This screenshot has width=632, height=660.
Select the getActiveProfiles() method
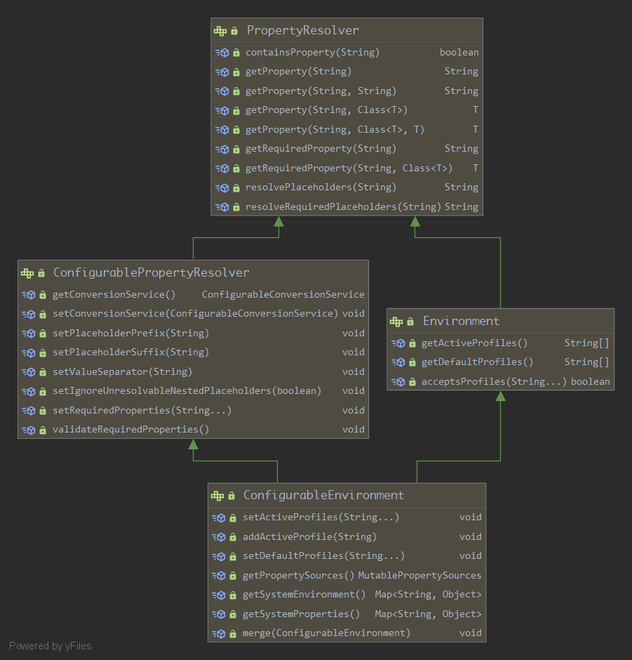coord(474,343)
